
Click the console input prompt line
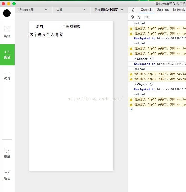pyautogui.click(x=158, y=110)
